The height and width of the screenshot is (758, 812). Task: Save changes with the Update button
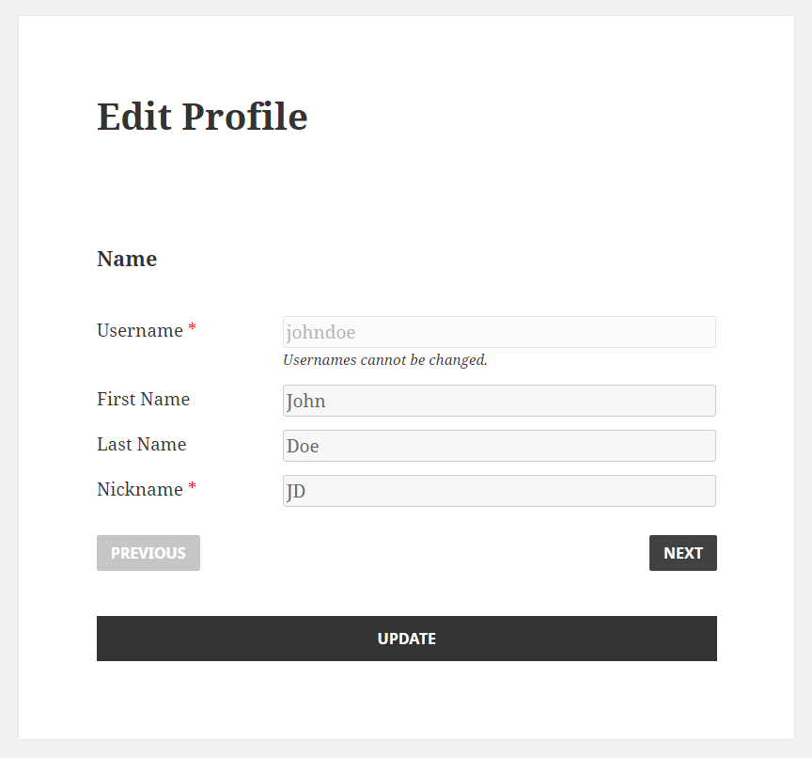[x=406, y=639]
